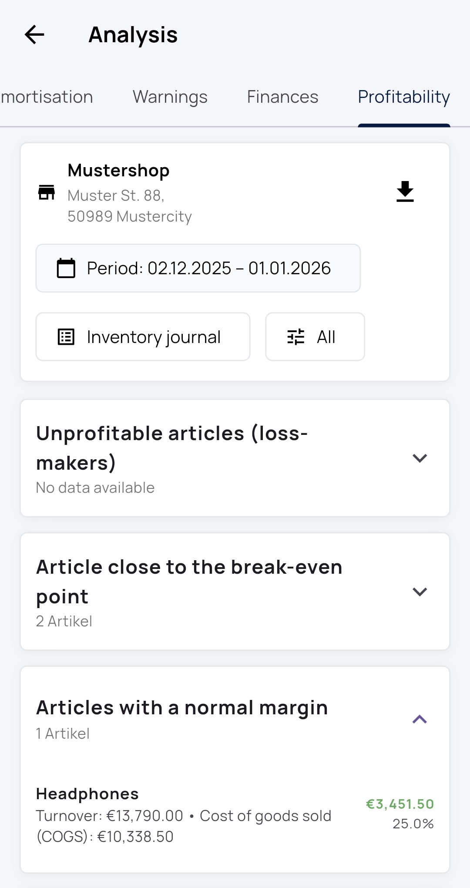
Task: Switch to the Warnings tab
Action: pyautogui.click(x=170, y=97)
